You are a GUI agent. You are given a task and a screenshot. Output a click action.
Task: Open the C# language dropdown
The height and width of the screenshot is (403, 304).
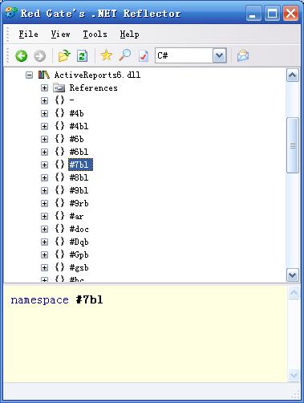point(220,55)
